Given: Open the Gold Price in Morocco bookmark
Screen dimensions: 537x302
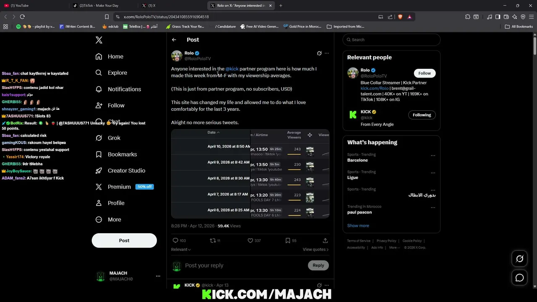Looking at the screenshot, I should 302,26.
